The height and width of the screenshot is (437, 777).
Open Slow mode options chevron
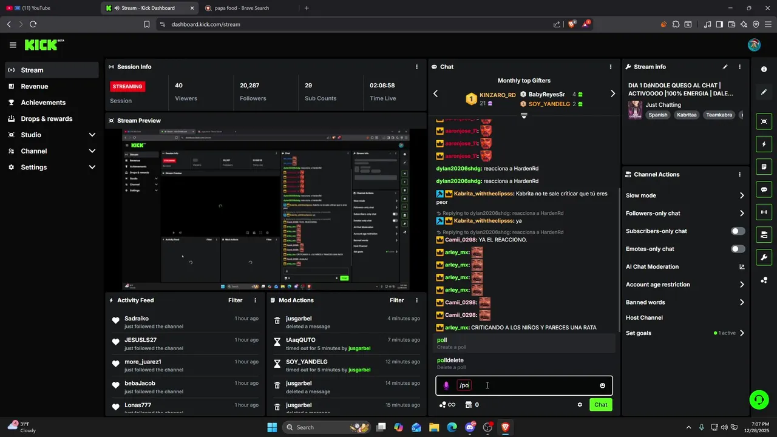tap(742, 195)
